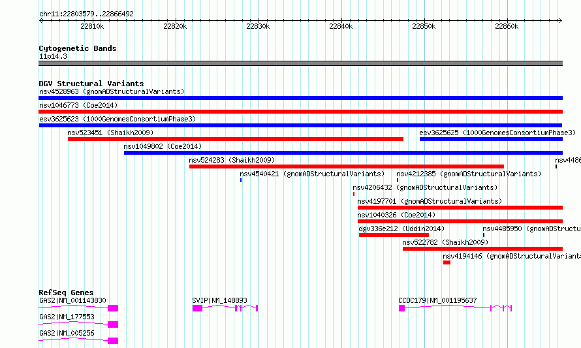Image resolution: width=581 pixels, height=348 pixels.
Task: Click the nsv4528963 gnomAD blue variant bar
Action: [x=300, y=98]
